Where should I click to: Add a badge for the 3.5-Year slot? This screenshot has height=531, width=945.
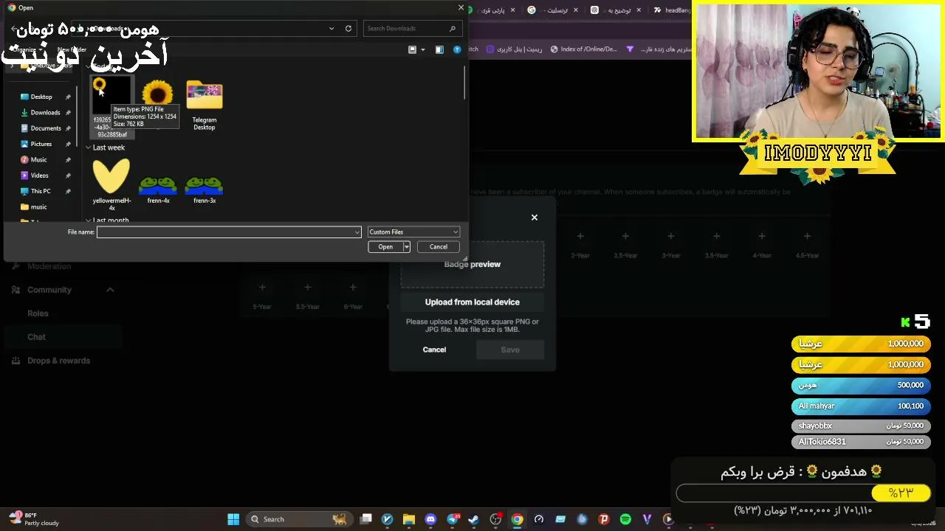point(716,236)
